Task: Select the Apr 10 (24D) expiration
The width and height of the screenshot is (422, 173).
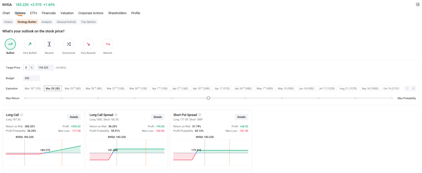Action: point(201,88)
